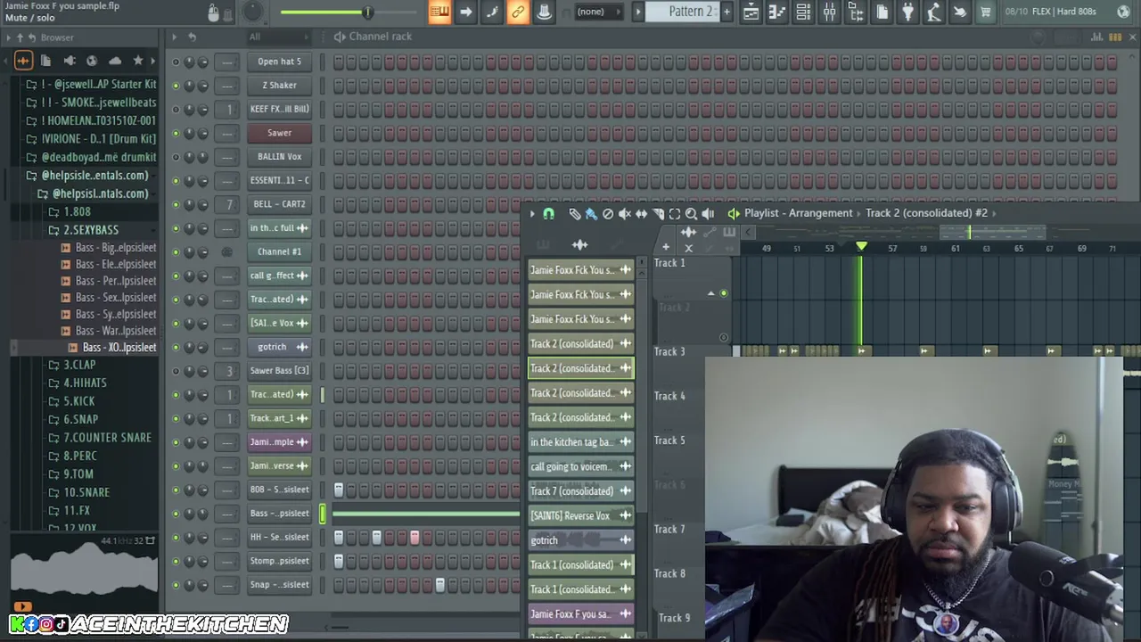This screenshot has height=642, width=1141.
Task: Open the Channel rack view icon
Action: tap(803, 12)
